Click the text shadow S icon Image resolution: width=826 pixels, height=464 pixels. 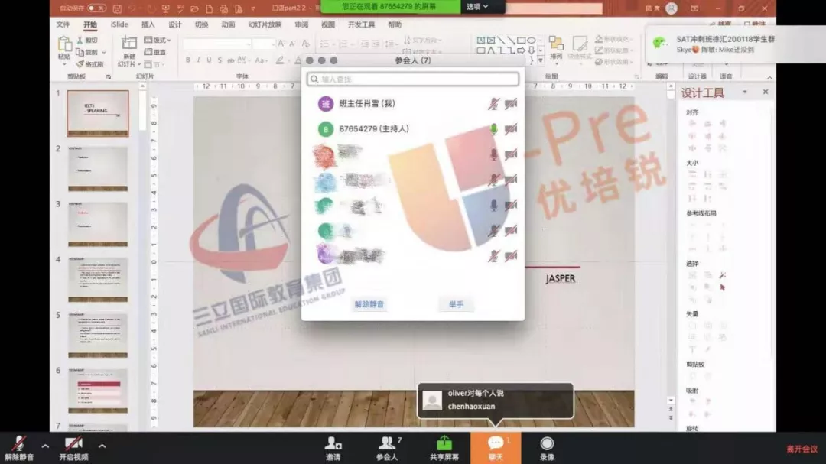(220, 60)
